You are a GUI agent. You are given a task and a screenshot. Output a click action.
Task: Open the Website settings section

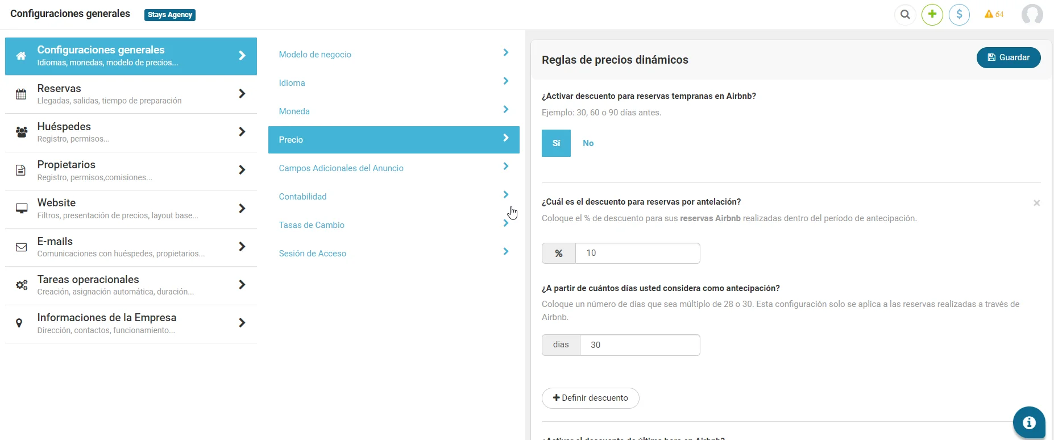point(131,209)
